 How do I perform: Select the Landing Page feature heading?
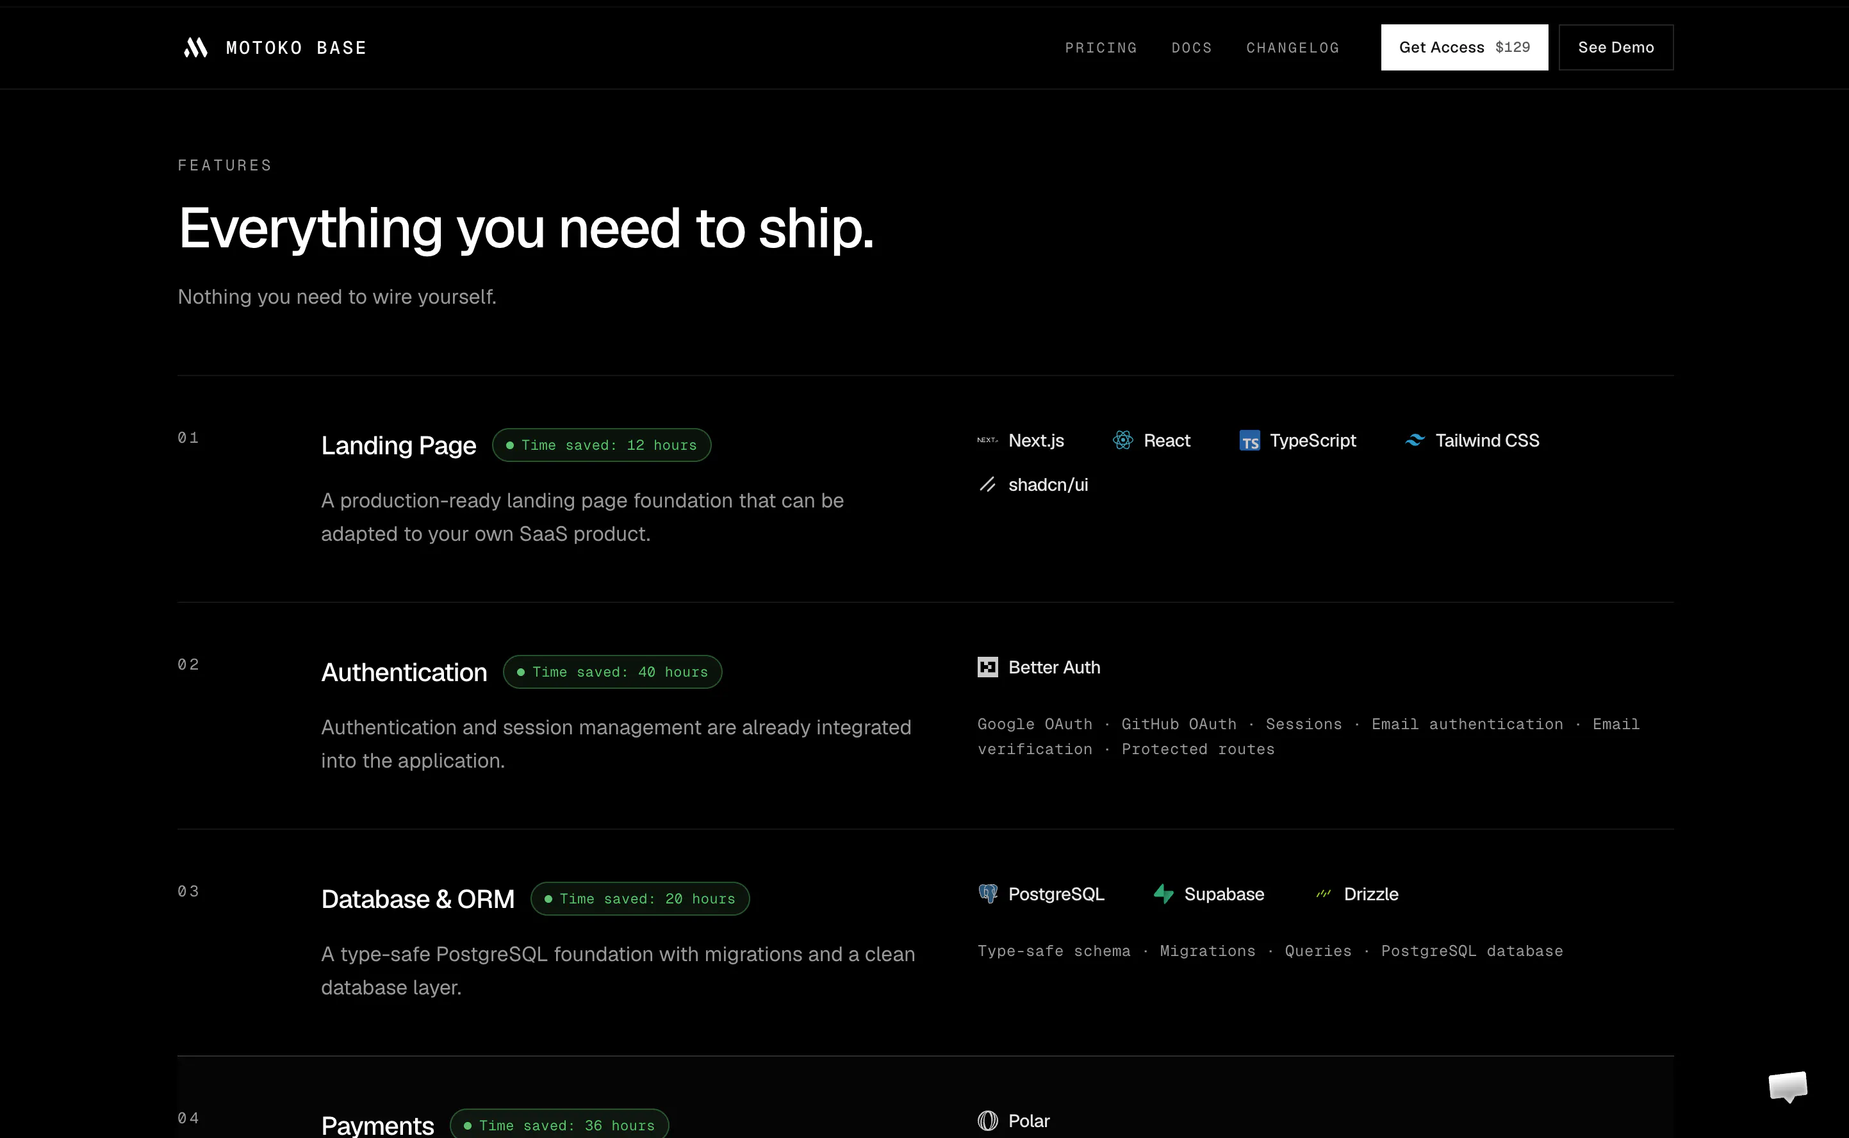(399, 445)
